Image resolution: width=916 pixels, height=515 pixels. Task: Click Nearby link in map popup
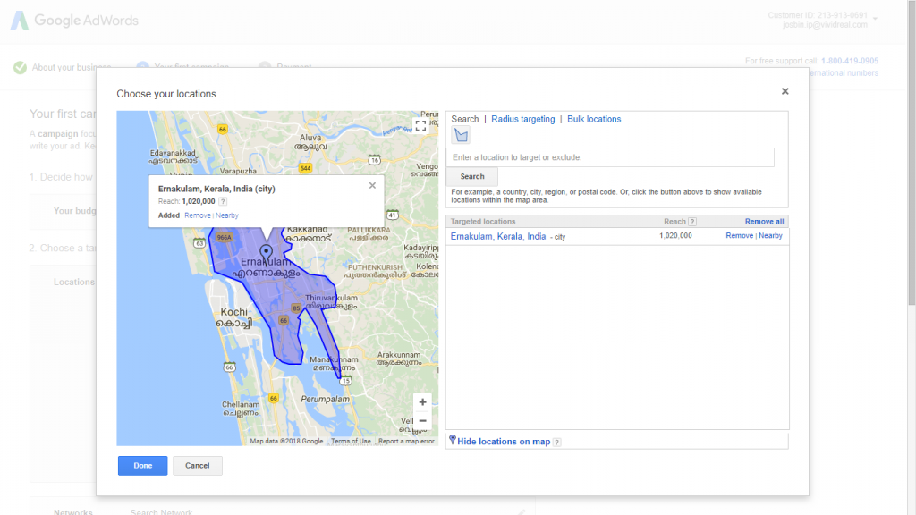point(226,215)
